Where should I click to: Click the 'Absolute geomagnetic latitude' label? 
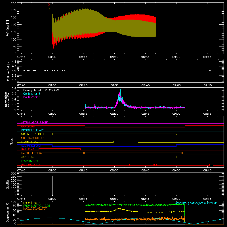click(x=196, y=203)
